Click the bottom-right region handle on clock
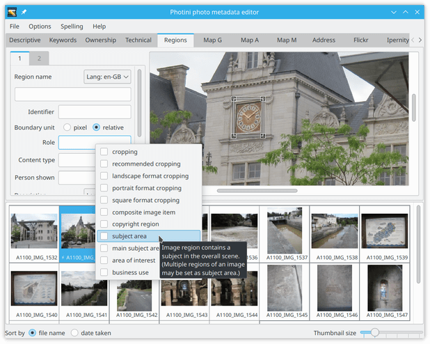The height and width of the screenshot is (344, 430). tap(262, 135)
